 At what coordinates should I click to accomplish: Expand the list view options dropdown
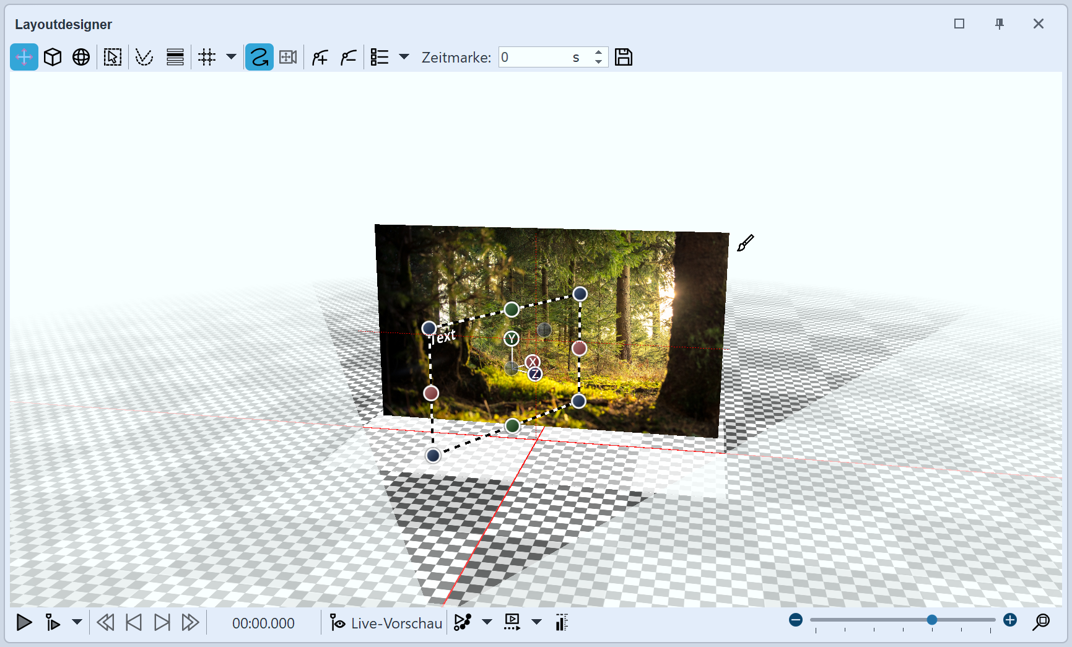[x=404, y=57]
